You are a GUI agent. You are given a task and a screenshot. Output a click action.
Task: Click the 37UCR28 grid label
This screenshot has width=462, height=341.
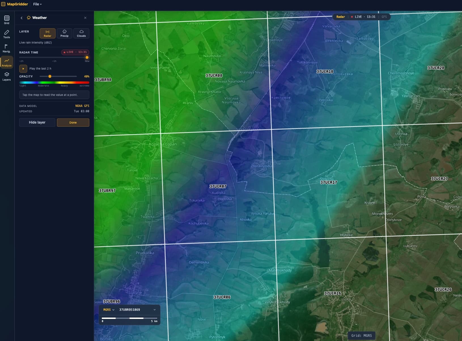tap(436, 68)
